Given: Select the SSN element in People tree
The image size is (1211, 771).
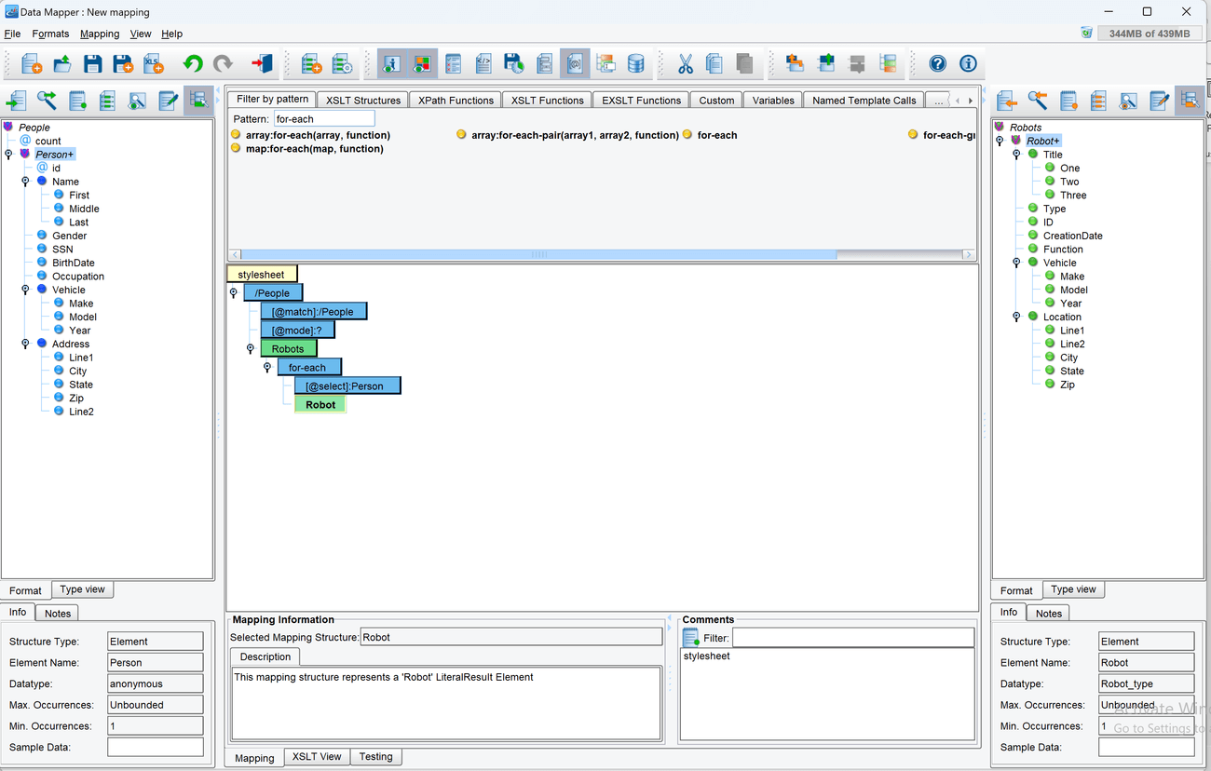Looking at the screenshot, I should point(62,250).
